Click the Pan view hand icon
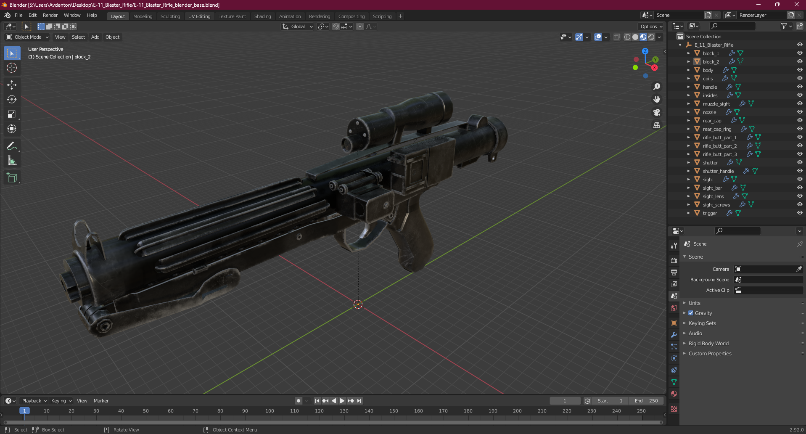The width and height of the screenshot is (806, 434). tap(657, 99)
